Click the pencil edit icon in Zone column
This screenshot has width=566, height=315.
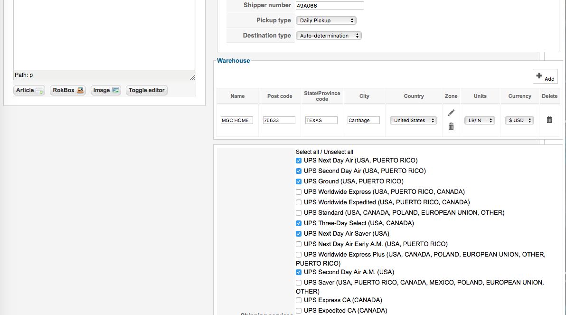[x=451, y=113]
